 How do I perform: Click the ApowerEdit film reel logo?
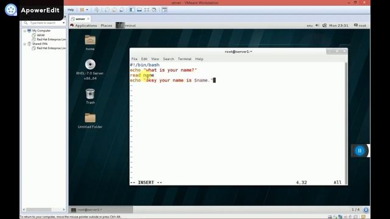pos(11,10)
